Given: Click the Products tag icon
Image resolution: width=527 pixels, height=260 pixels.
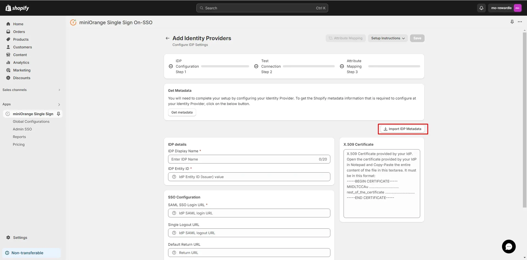Looking at the screenshot, I should click(x=8, y=39).
